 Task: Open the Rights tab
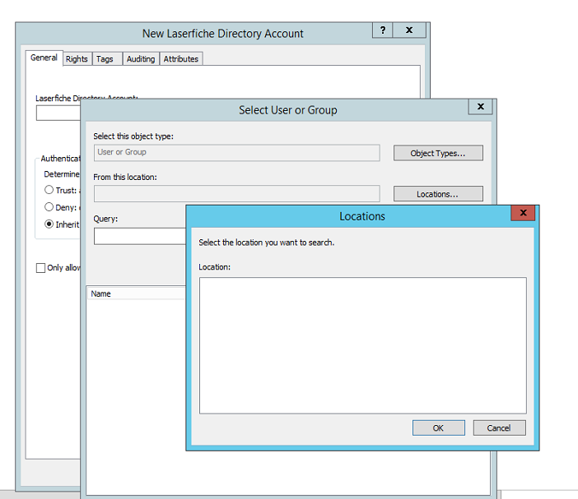coord(77,59)
